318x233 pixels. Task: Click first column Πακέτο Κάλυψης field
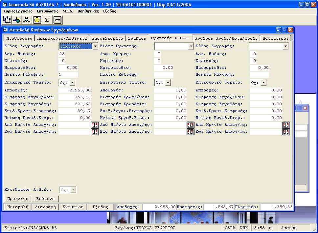click(x=68, y=74)
